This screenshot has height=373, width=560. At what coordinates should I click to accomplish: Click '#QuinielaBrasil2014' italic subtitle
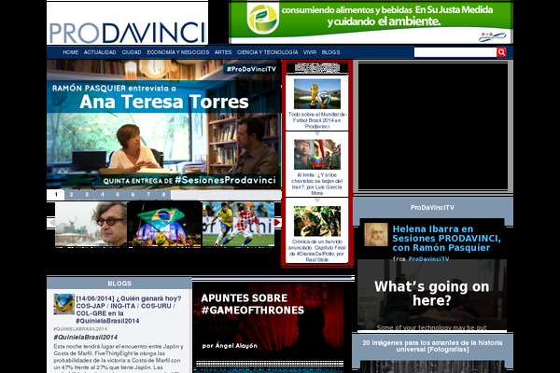[x=85, y=337]
